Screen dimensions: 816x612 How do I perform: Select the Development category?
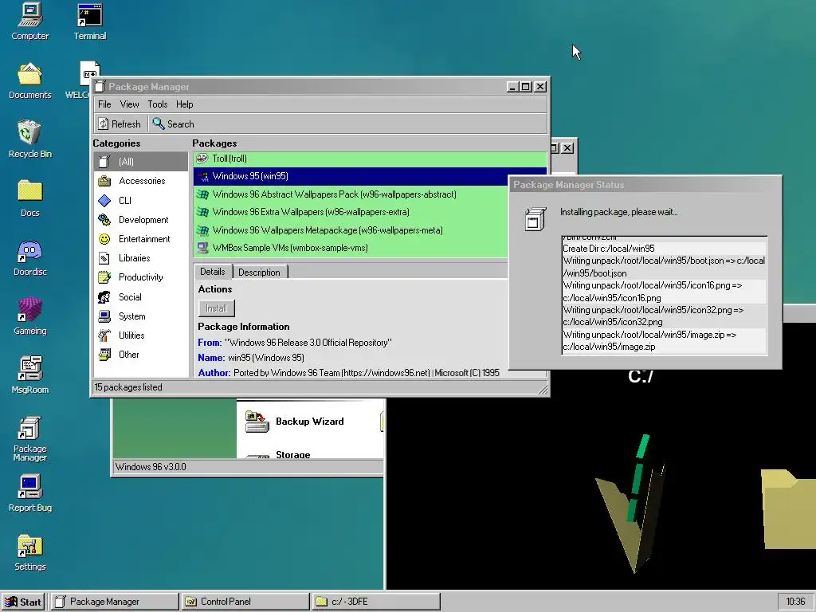tap(140, 220)
